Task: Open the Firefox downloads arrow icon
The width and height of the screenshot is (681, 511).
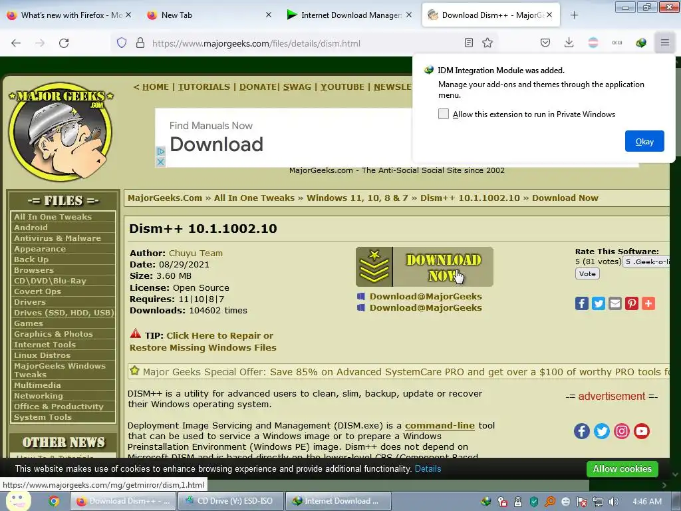Action: (x=569, y=43)
